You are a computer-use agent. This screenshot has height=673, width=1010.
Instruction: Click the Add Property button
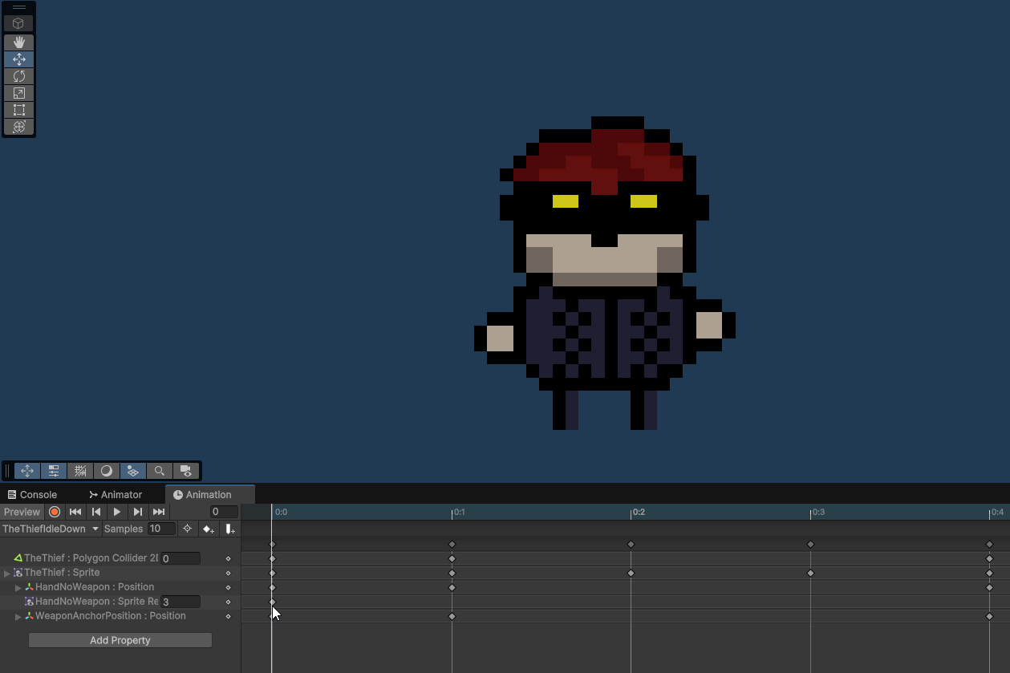120,640
